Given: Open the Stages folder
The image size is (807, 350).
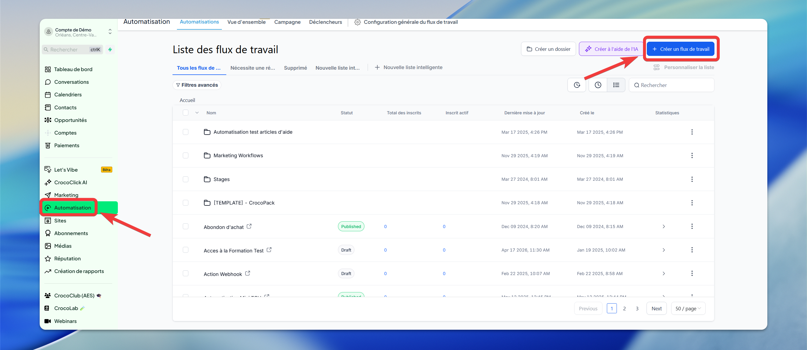Looking at the screenshot, I should point(221,179).
